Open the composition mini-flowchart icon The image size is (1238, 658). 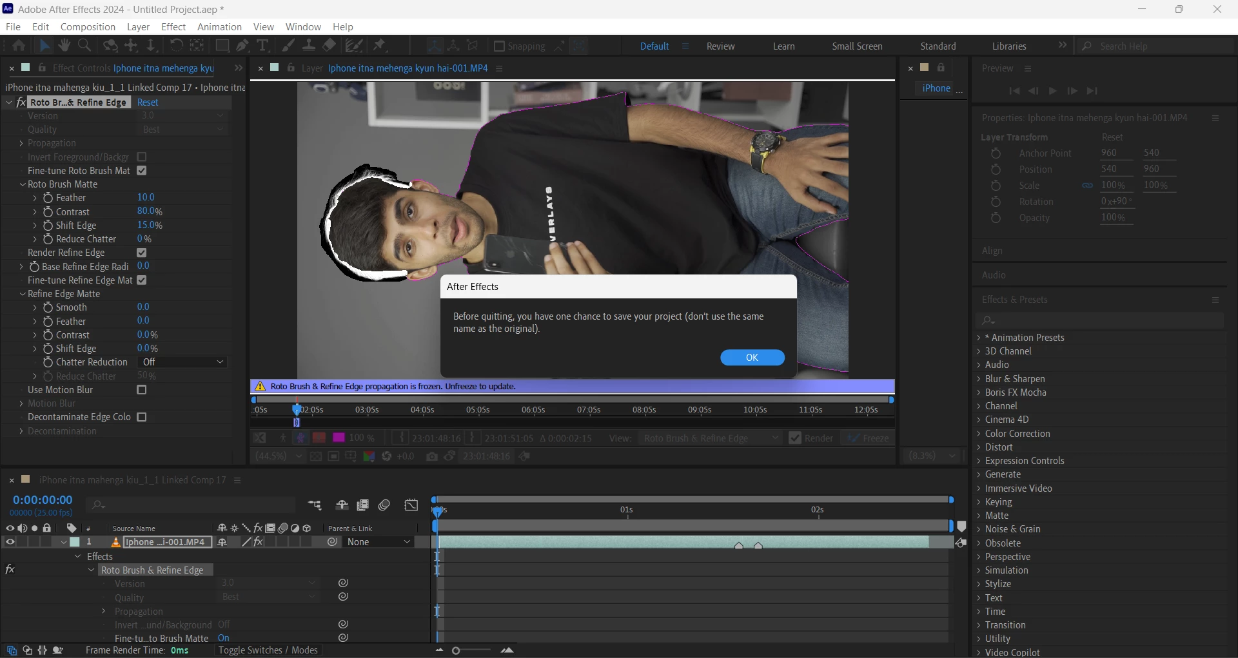coord(315,505)
